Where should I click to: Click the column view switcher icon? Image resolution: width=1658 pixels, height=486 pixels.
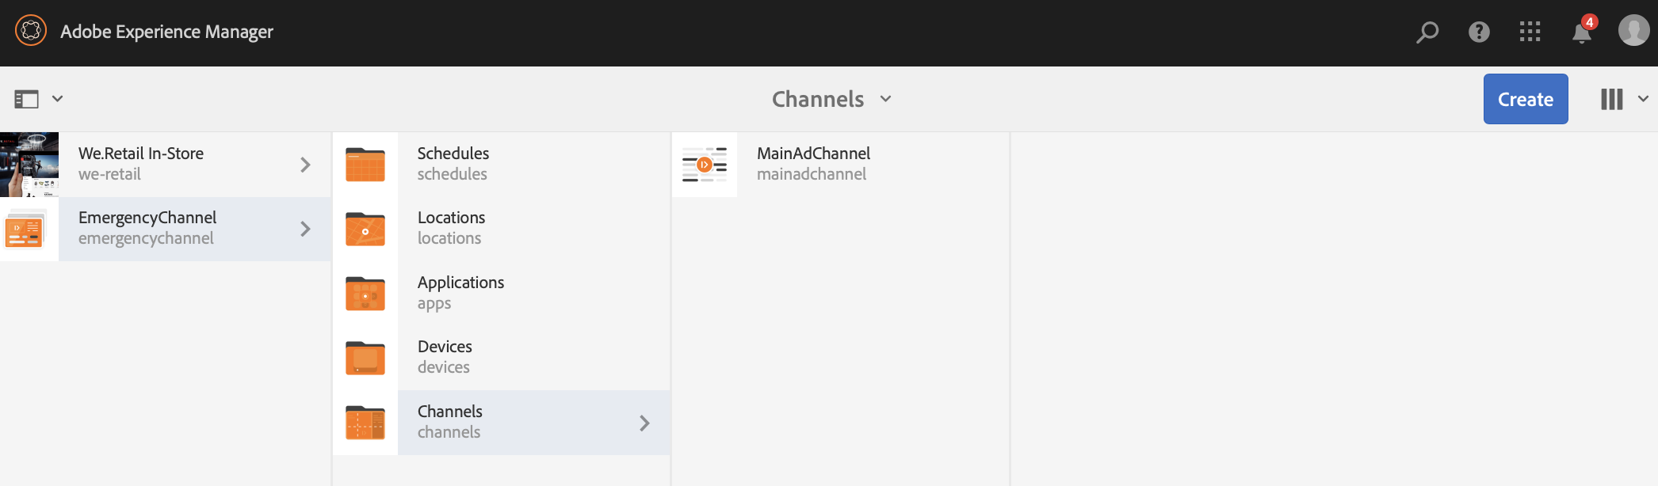(x=1612, y=99)
